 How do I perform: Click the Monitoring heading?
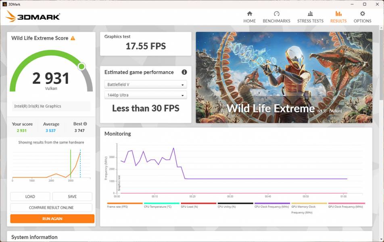click(x=117, y=134)
